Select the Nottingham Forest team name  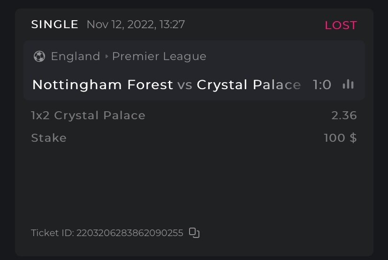[x=102, y=84]
